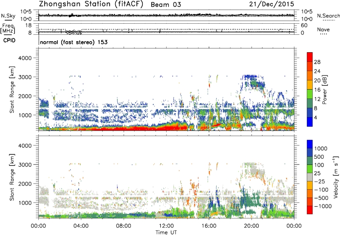
Task: Click the "12" value on the power color bar
Action: coord(317,99)
